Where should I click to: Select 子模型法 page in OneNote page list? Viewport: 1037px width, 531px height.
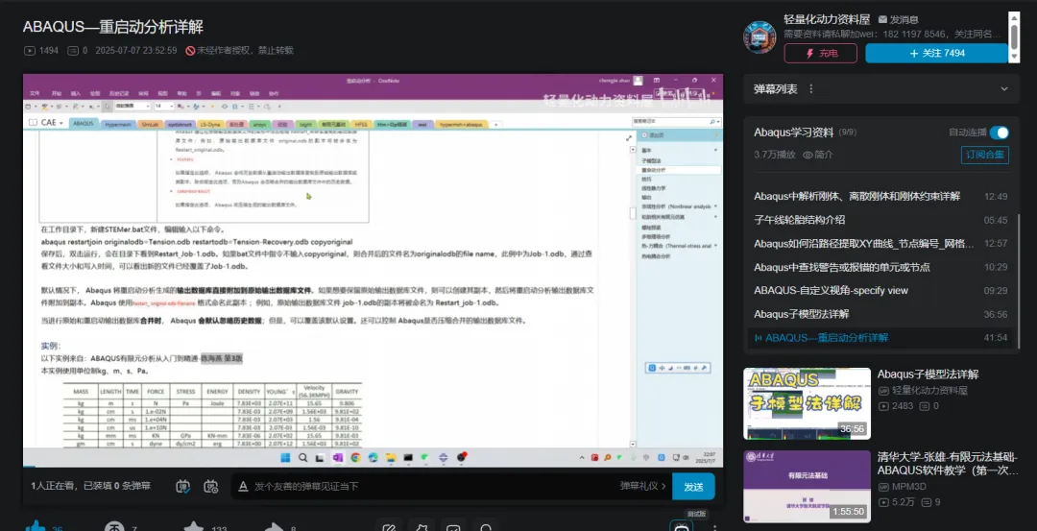(x=651, y=160)
